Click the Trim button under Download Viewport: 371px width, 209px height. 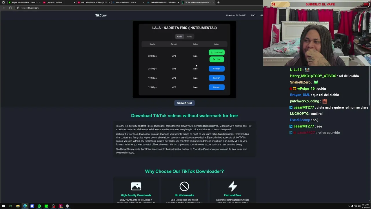point(217,60)
